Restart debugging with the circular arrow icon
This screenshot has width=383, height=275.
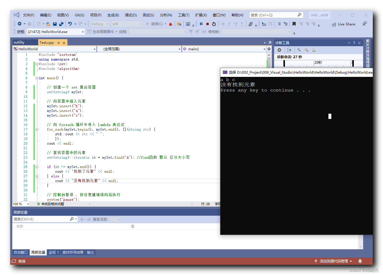coord(214,24)
